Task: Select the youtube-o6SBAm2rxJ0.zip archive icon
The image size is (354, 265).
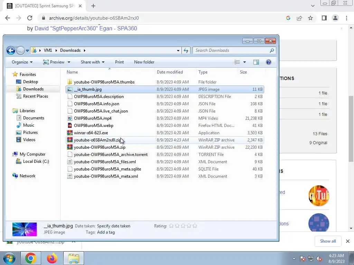Action: click(70, 140)
